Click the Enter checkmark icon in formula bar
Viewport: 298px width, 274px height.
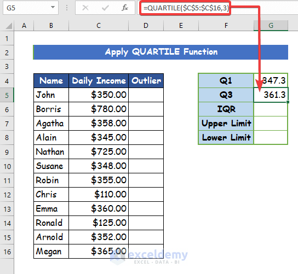click(105, 8)
